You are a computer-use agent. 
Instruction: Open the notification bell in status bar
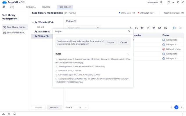[15, 114]
